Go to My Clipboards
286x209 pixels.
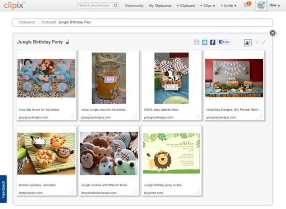pyautogui.click(x=160, y=6)
